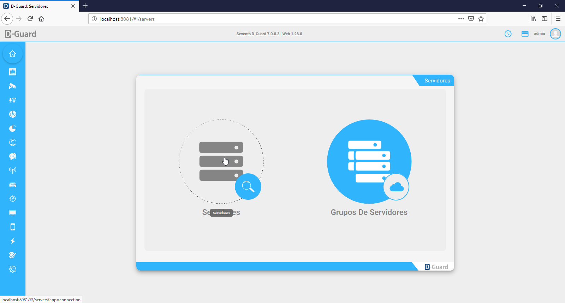Toggle the browser sidebar view

pos(545,19)
